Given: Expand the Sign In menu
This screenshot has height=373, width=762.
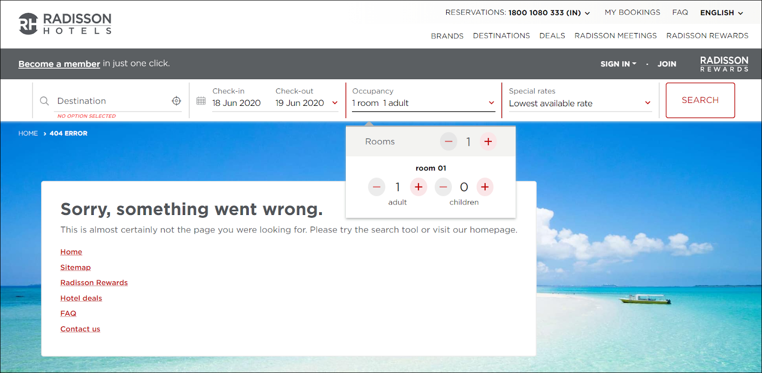Looking at the screenshot, I should 618,64.
